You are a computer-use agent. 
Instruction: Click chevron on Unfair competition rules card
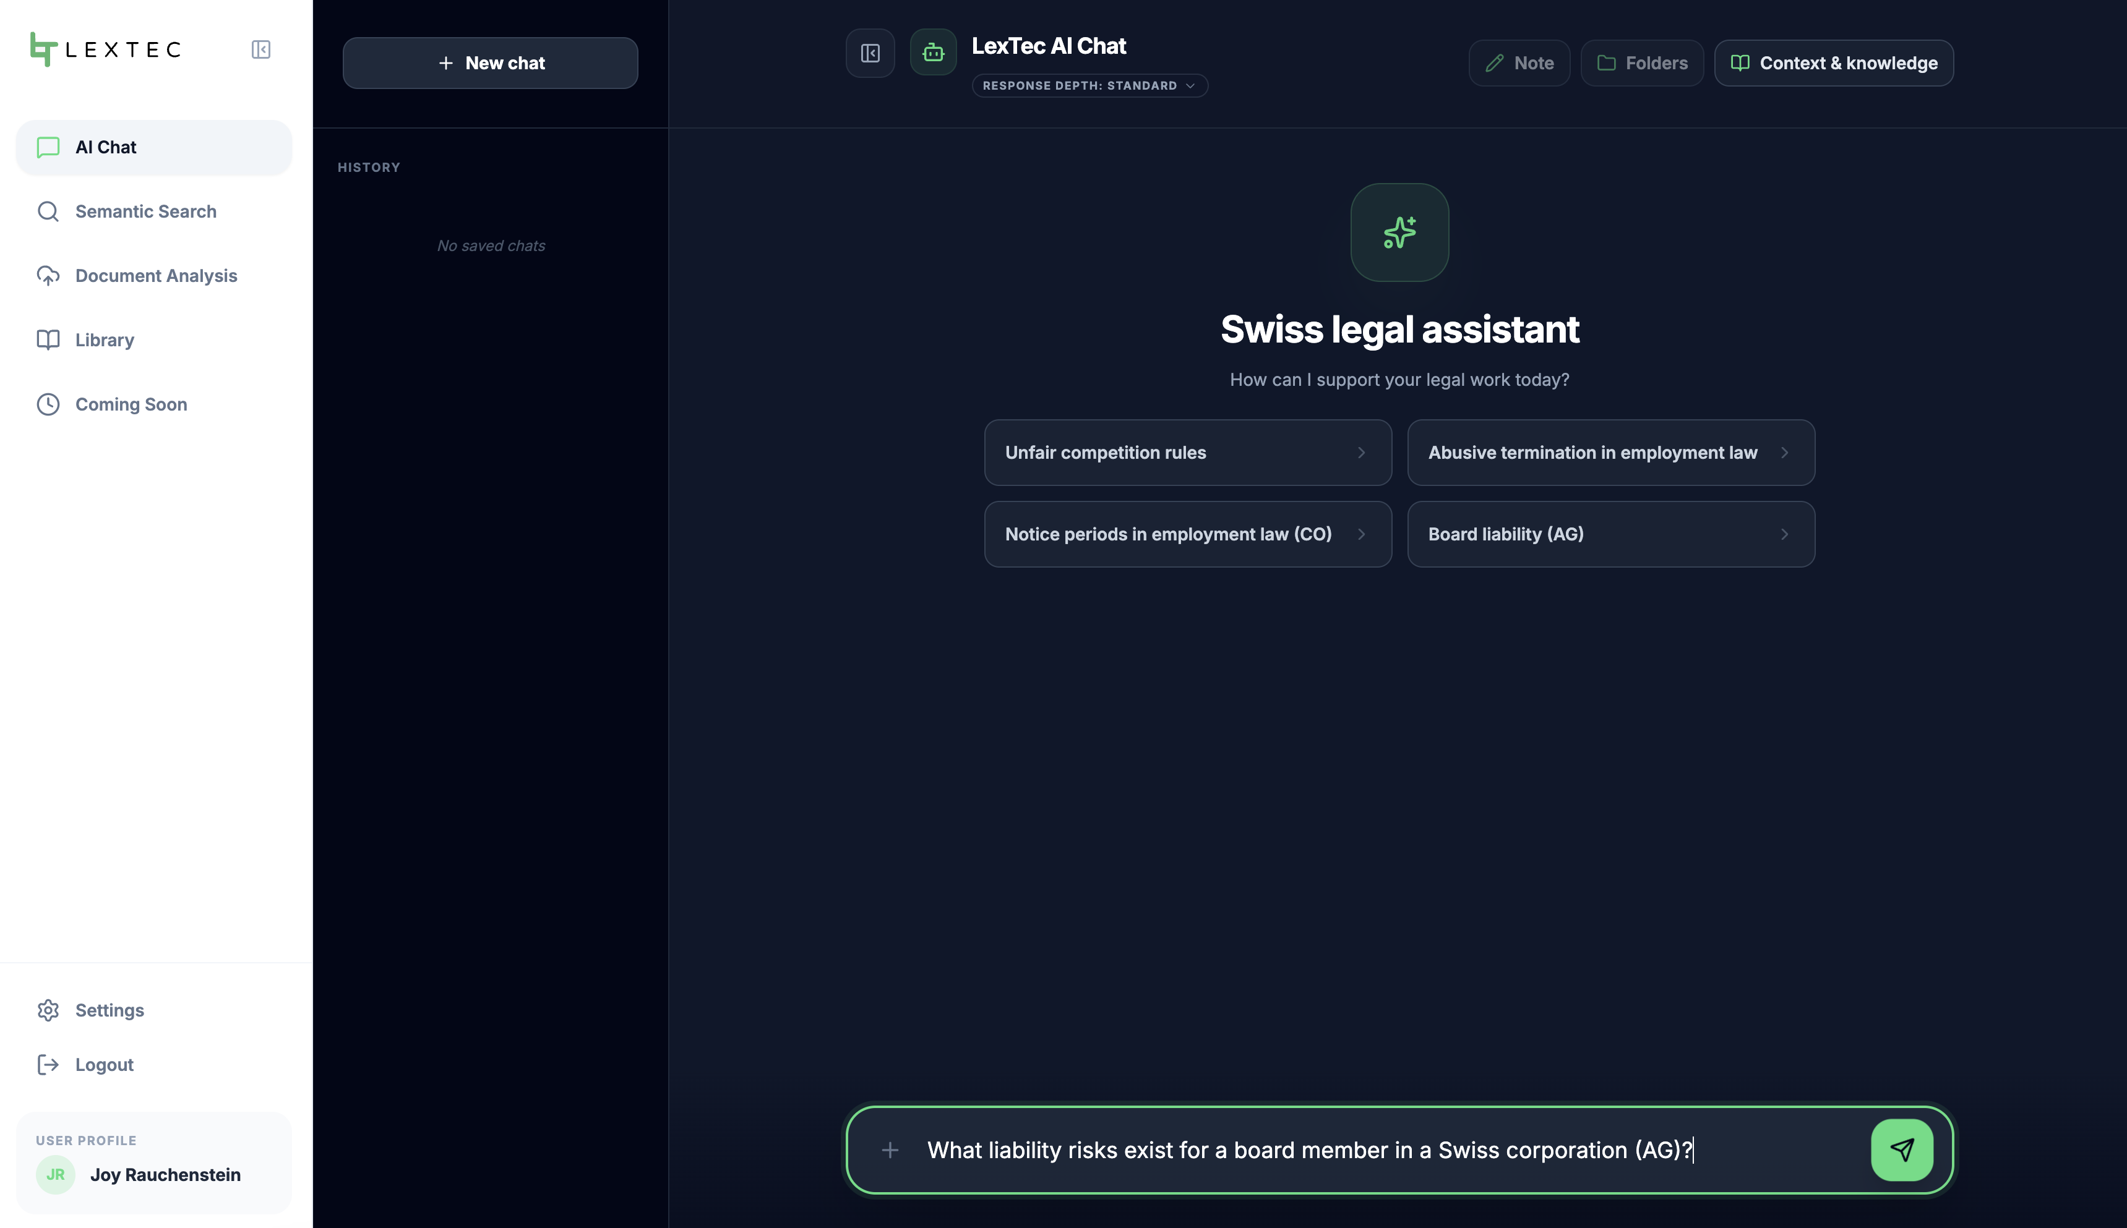pyautogui.click(x=1361, y=453)
